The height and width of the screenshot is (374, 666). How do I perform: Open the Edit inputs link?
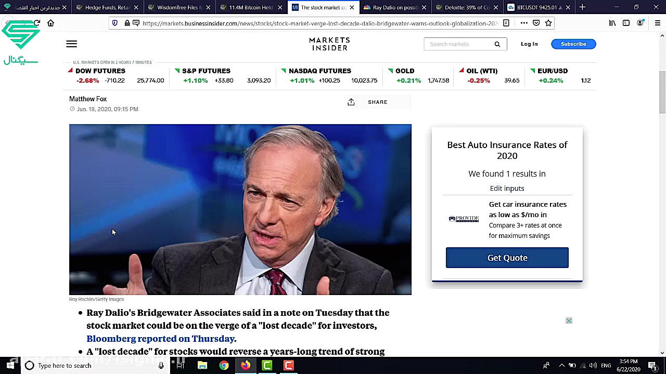pos(507,188)
